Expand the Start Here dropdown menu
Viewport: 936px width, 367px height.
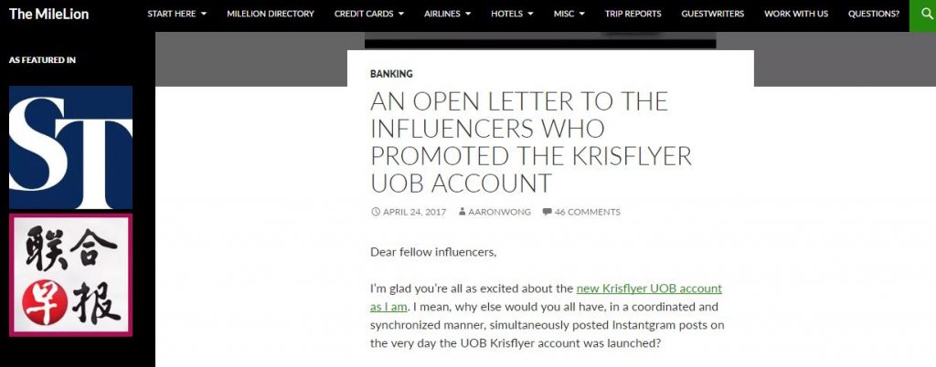(x=176, y=14)
